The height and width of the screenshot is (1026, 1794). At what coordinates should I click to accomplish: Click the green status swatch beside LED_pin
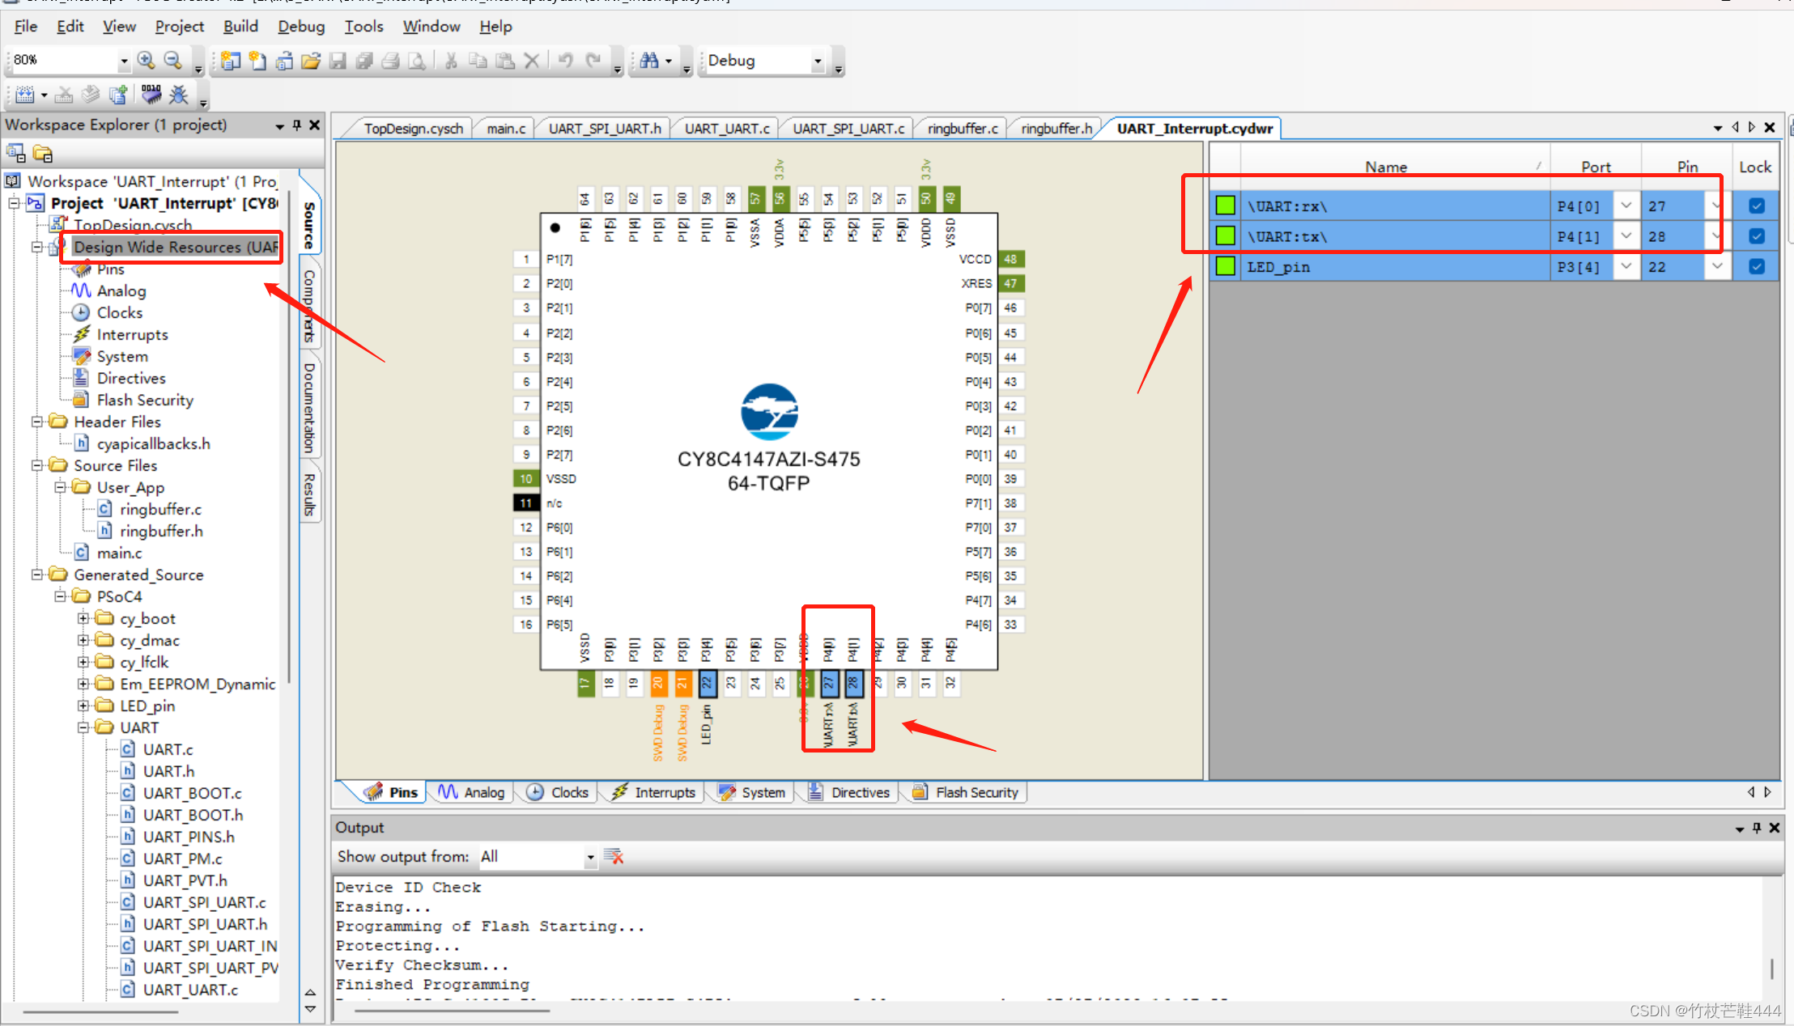(1225, 266)
